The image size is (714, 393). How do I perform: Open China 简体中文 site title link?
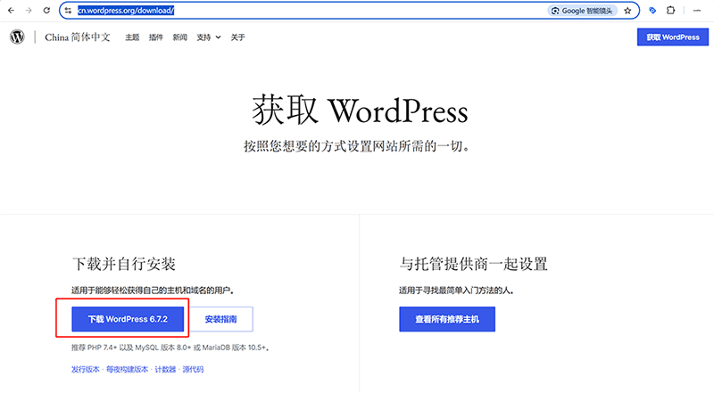[78, 37]
